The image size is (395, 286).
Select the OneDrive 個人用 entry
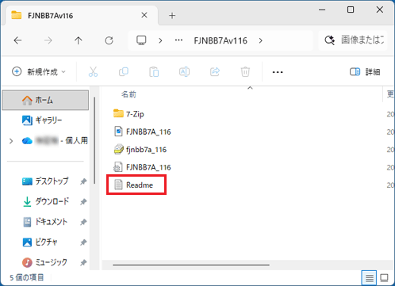55,141
